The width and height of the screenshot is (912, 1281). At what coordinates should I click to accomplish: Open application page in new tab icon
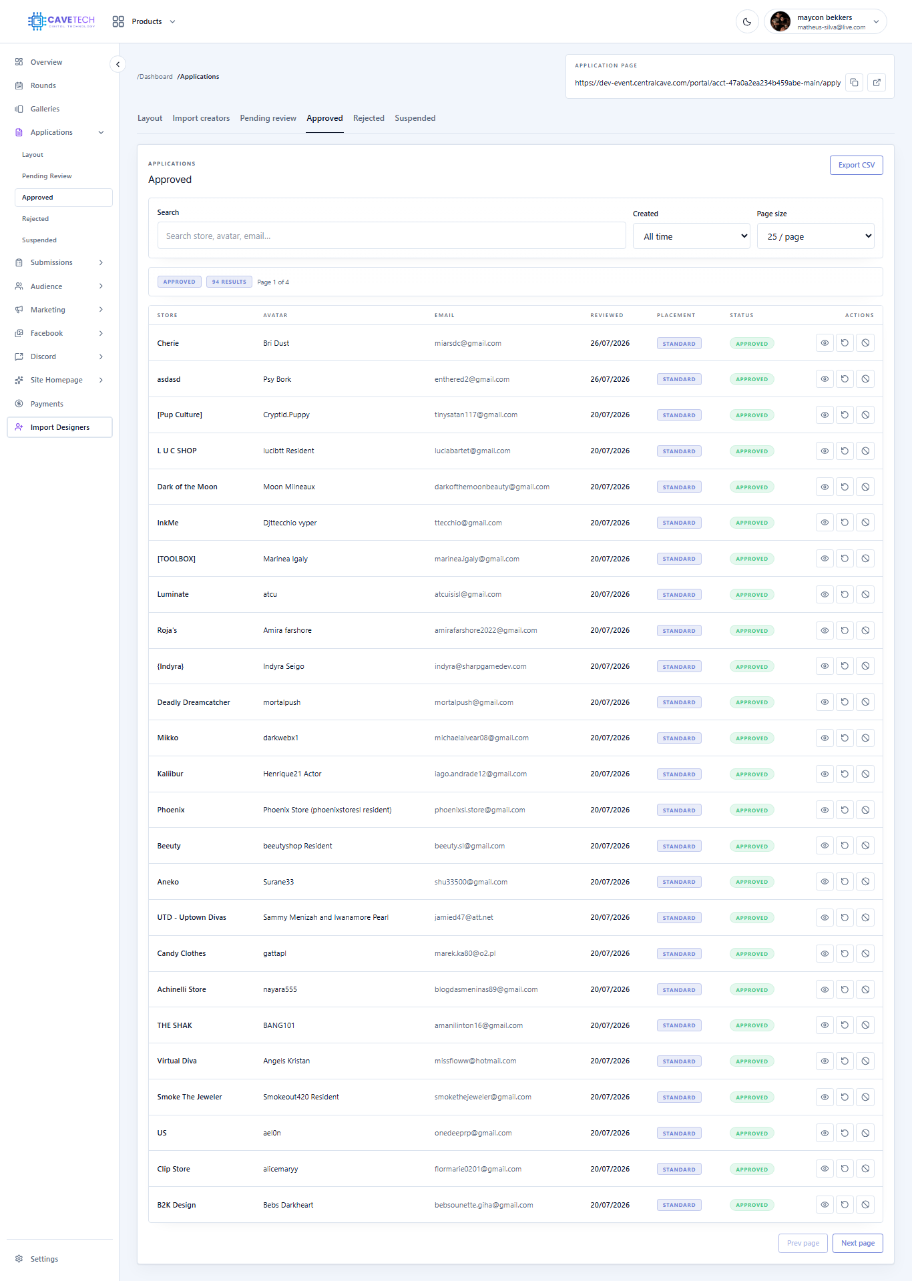pos(877,83)
